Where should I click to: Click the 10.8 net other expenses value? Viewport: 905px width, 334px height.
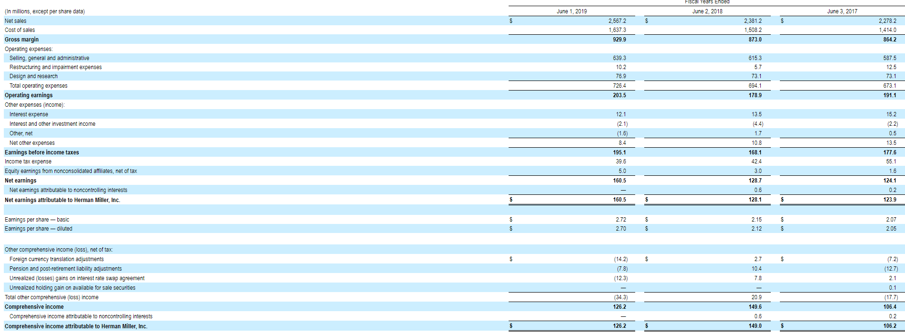pyautogui.click(x=756, y=143)
